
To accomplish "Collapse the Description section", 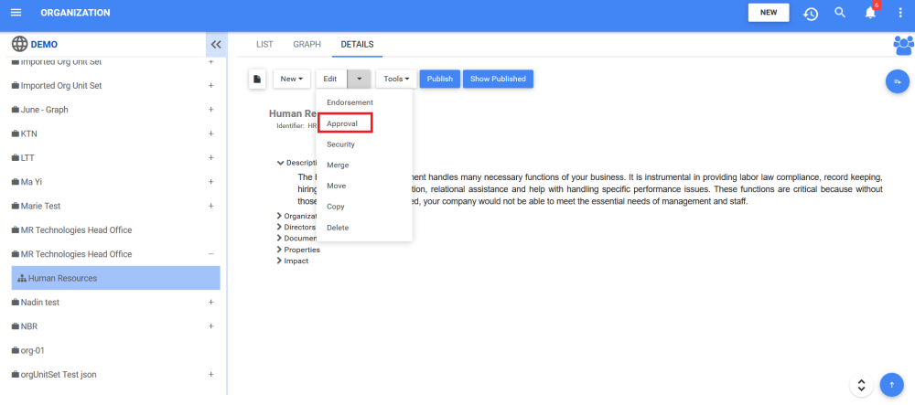I will coord(280,163).
